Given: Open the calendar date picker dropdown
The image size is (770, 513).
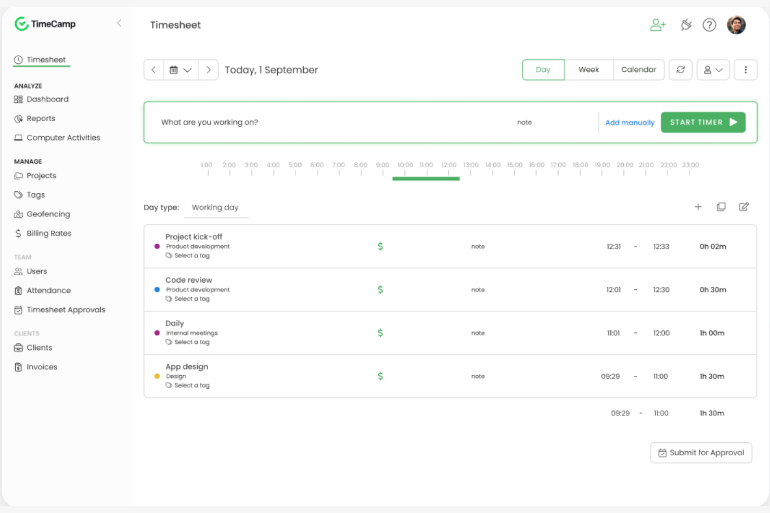Looking at the screenshot, I should [181, 69].
